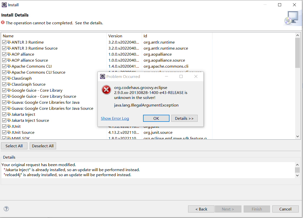
Task: Click the plugin icon beside ClassGraph Source
Action: [9, 84]
